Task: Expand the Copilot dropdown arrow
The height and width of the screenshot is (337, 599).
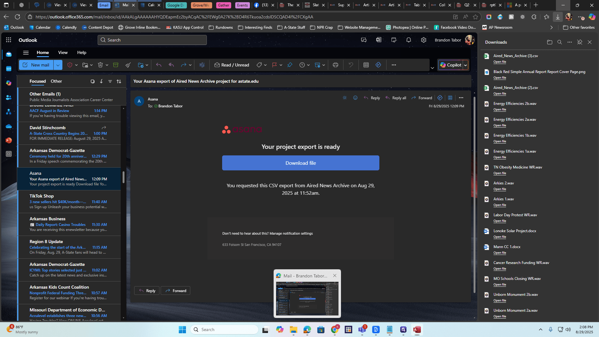Action: pos(465,65)
